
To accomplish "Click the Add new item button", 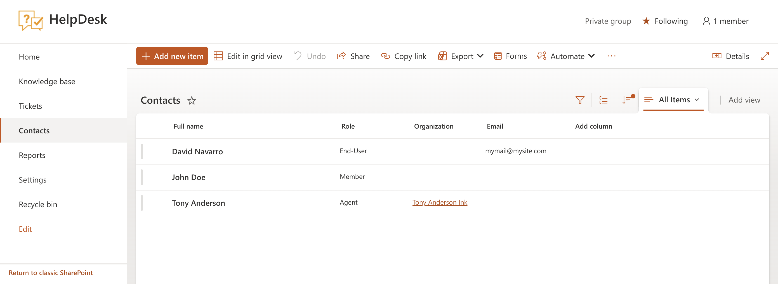I will pos(172,56).
